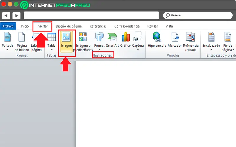The height and width of the screenshot is (147, 236).
Task: Insert a Referencia cruzada
Action: coord(191,42)
